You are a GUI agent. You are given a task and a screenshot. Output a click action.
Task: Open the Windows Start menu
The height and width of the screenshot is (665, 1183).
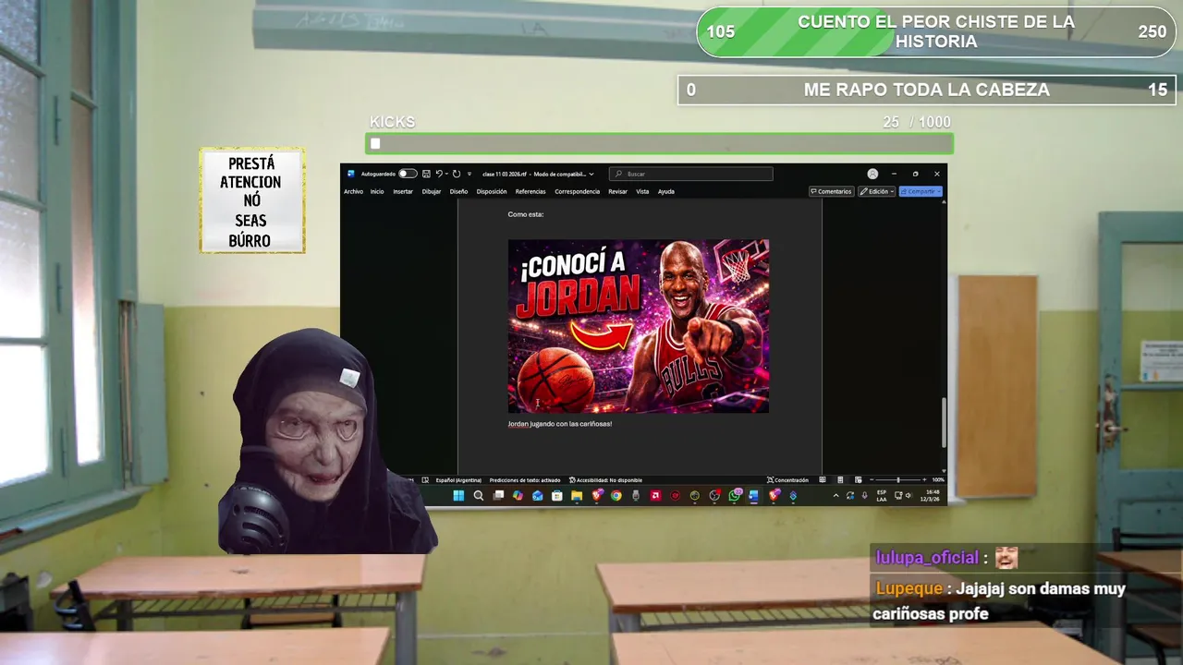458,496
